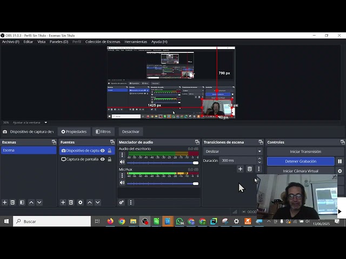Image resolution: width=346 pixels, height=259 pixels.
Task: Open the Vista menu
Action: pos(41,42)
